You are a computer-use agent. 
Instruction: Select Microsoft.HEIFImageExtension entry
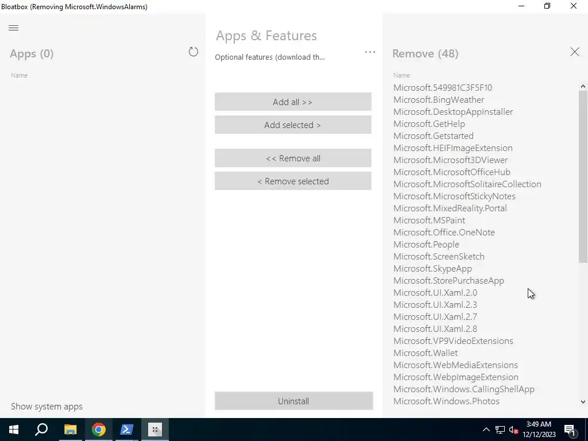[452, 148]
